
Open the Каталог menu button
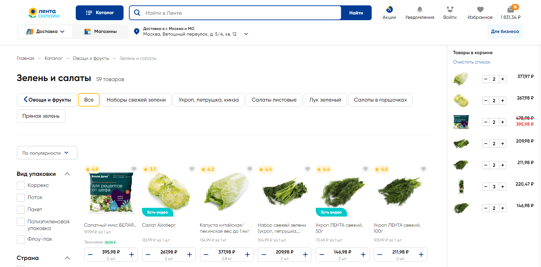tap(100, 13)
